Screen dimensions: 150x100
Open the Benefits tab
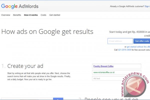pos(17,15)
